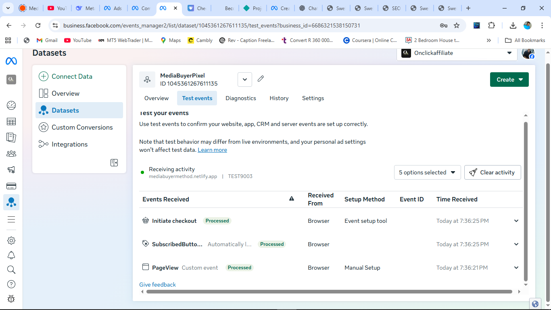Screen dimensions: 551x310
Task: Click the profile avatar beside Onclickaffiliate
Action: (528, 53)
